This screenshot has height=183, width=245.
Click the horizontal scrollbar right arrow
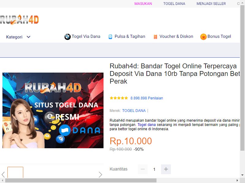pos(237,181)
